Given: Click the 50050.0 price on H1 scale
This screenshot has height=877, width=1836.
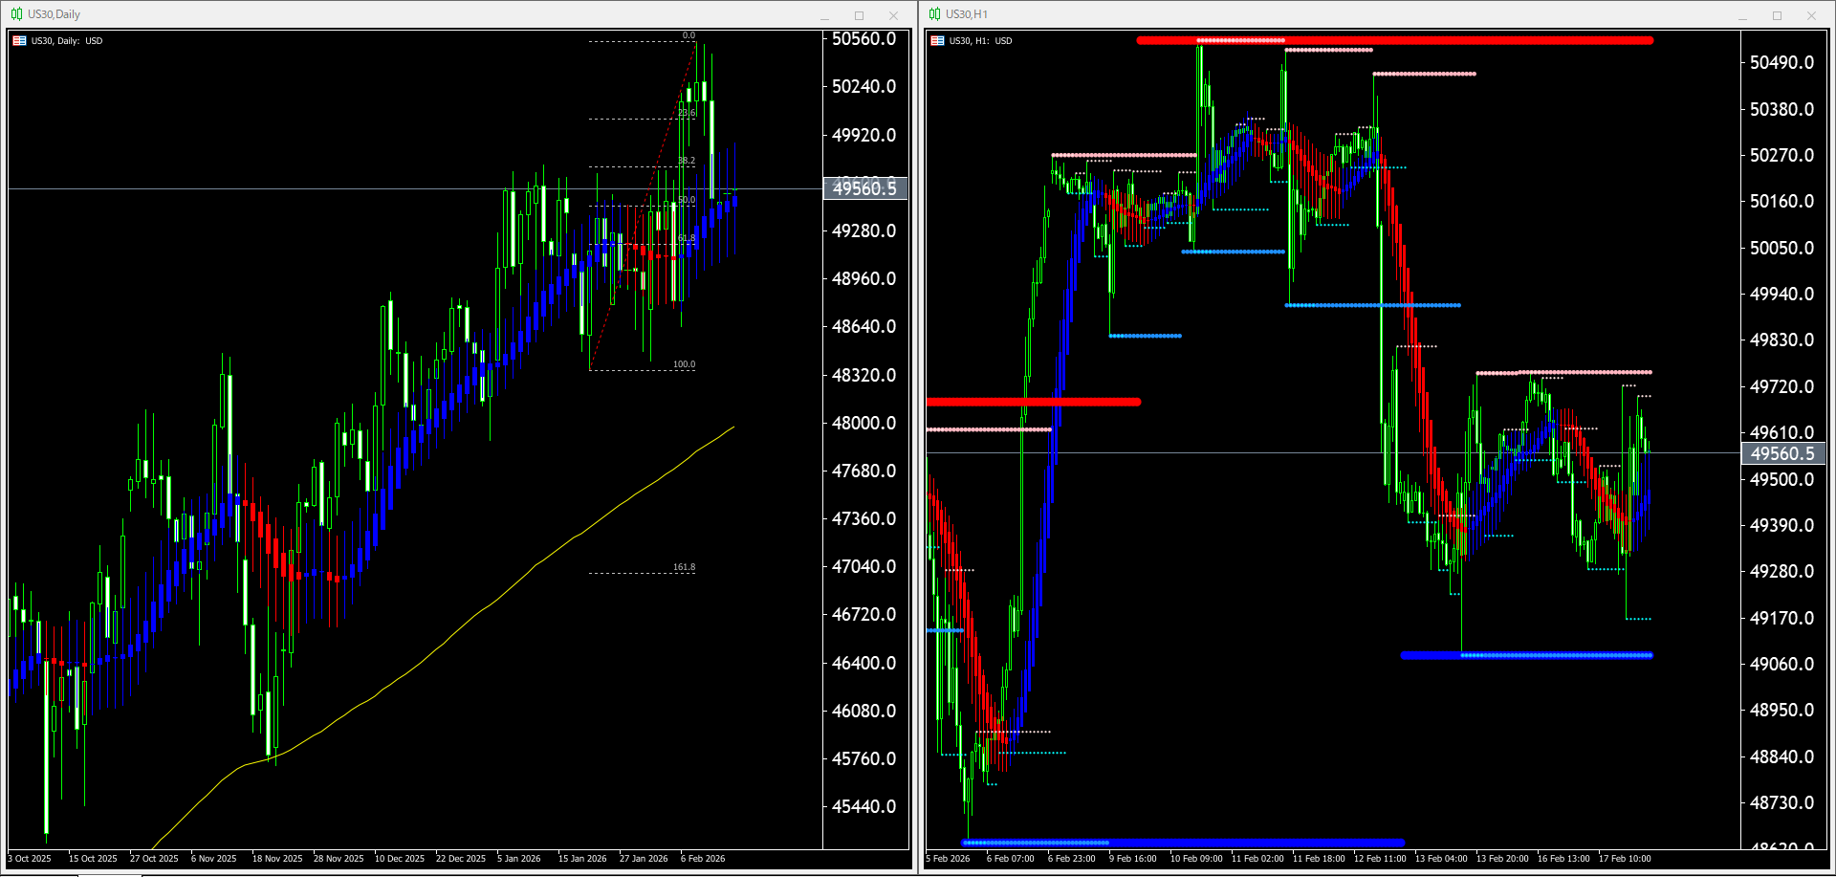Looking at the screenshot, I should click(1782, 248).
